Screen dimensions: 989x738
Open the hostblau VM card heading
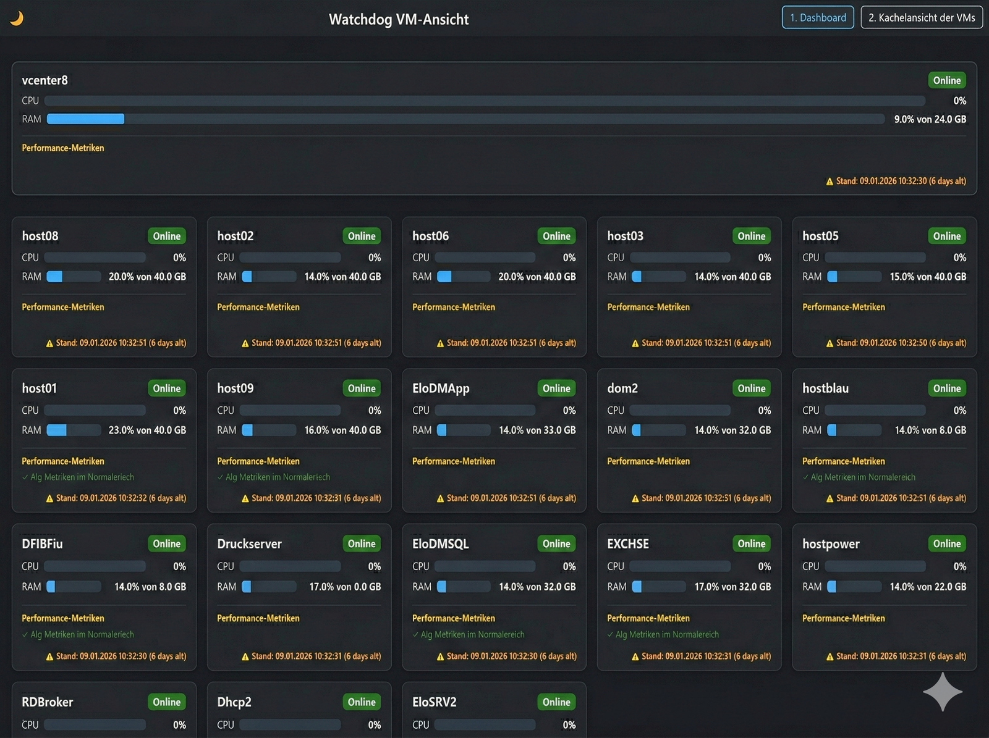click(x=825, y=388)
